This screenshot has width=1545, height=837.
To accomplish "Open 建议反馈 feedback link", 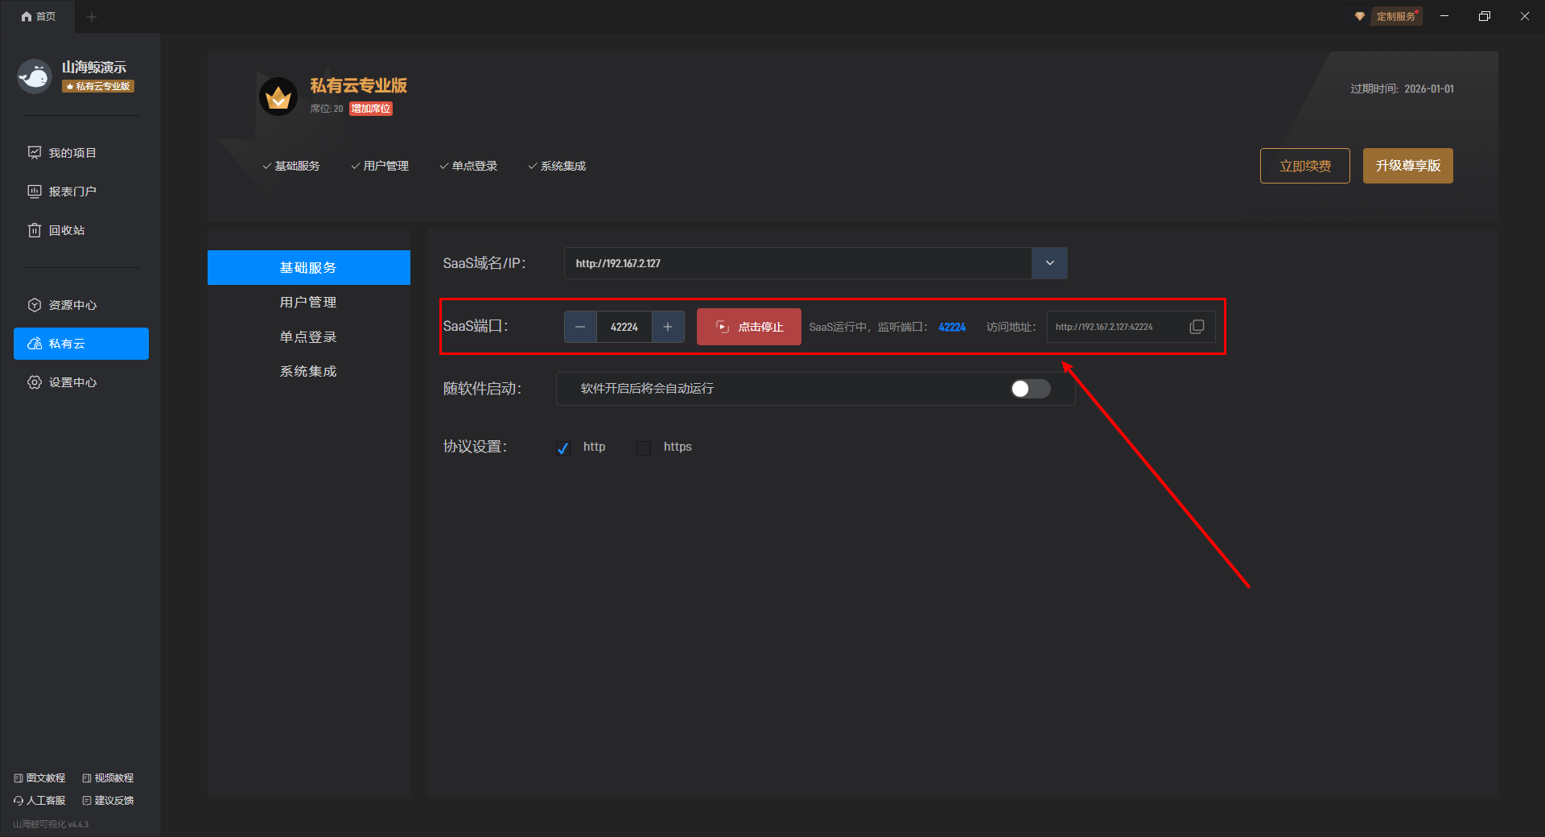I will (x=108, y=801).
